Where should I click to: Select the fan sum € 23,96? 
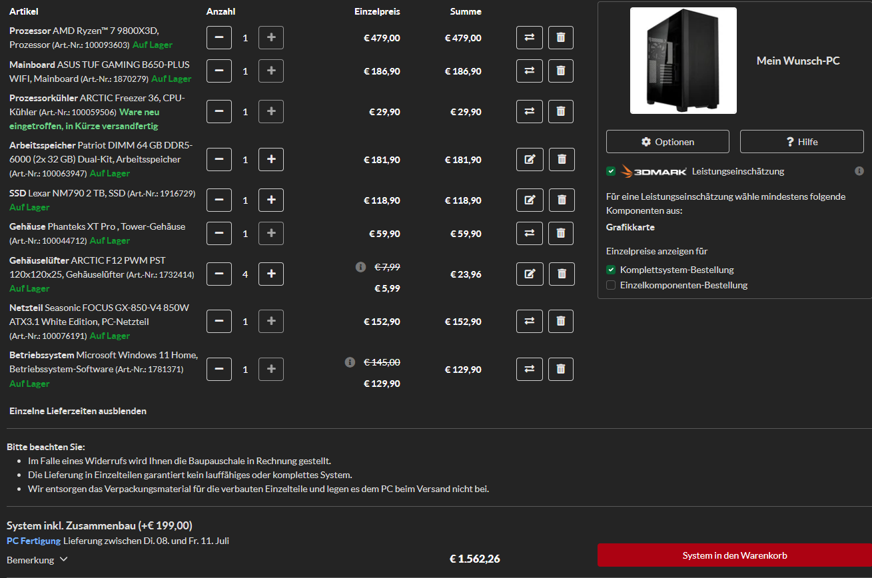point(466,274)
